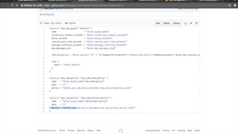Open the browser extension icon beside the star

235,5
